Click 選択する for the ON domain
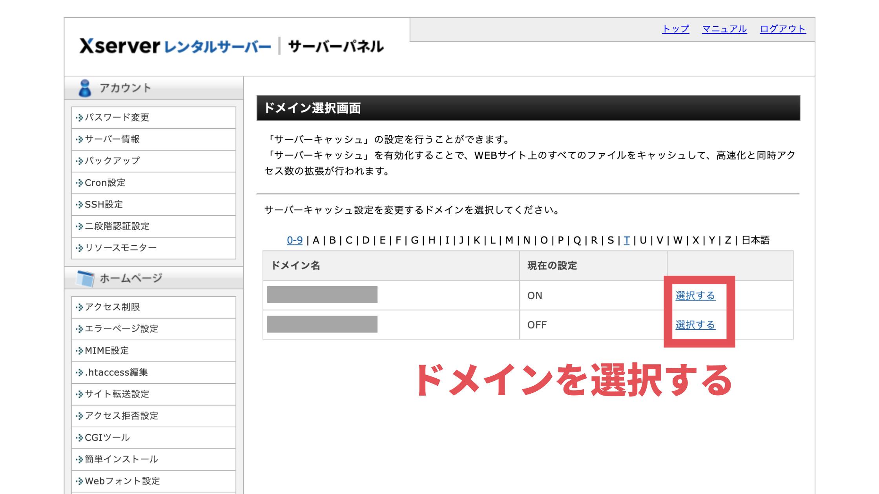Viewport: 879px width, 494px height. tap(695, 296)
